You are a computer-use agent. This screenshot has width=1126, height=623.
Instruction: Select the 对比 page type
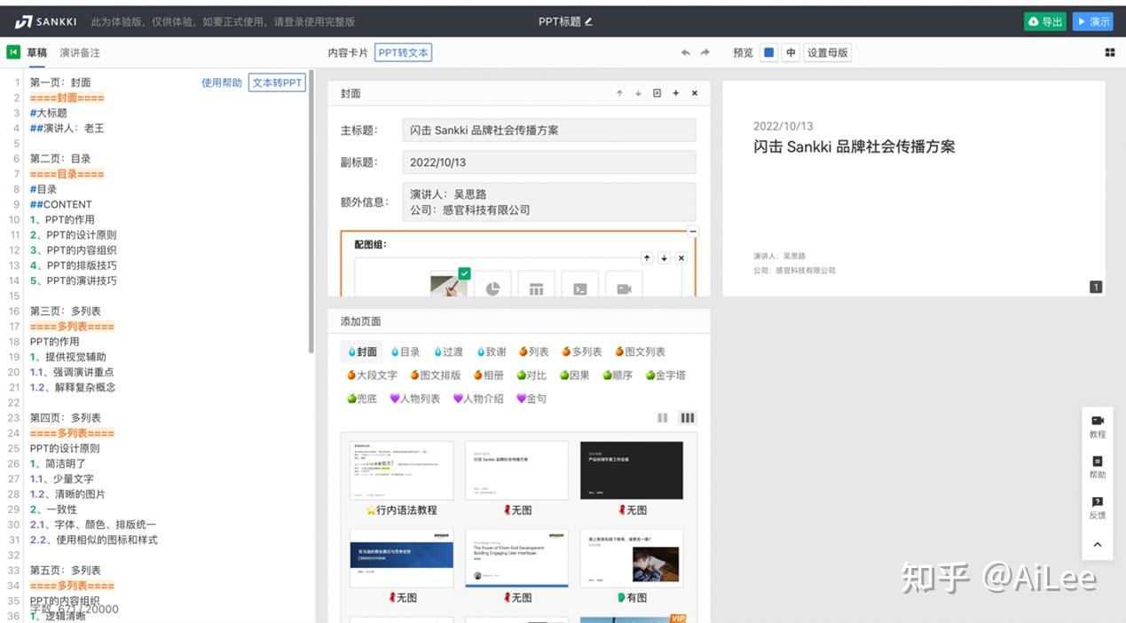point(532,375)
